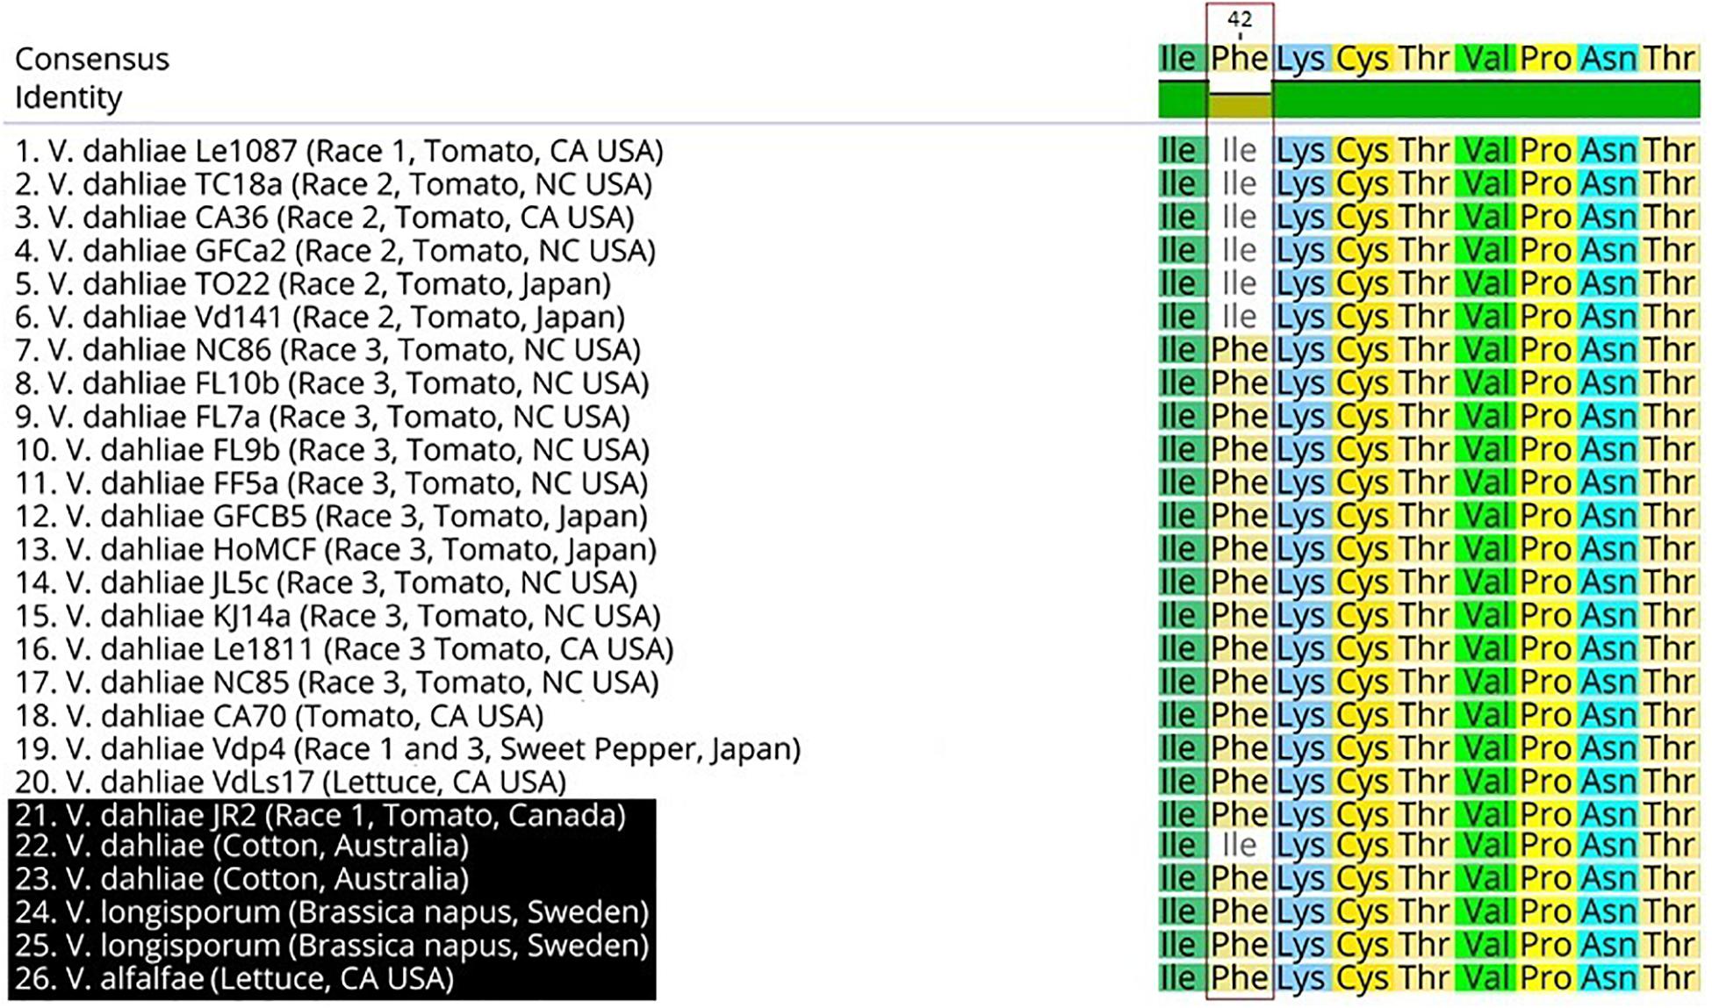Select sequence 5 V. dahliae TO22
This screenshot has height=1008, width=1712.
[x=313, y=284]
